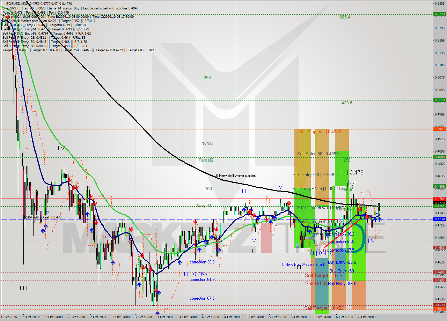Click the red 0.4780 price axis tag
The image size is (447, 321).
tap(439, 199)
